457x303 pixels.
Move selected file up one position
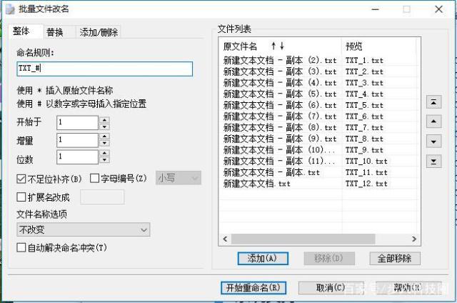point(433,121)
